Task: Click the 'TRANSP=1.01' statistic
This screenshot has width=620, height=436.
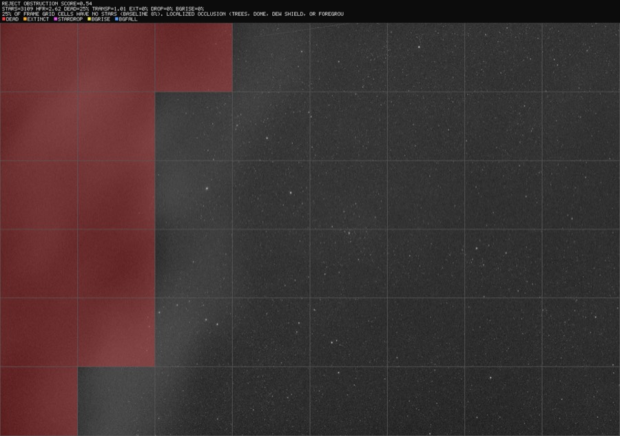Action: [109, 9]
